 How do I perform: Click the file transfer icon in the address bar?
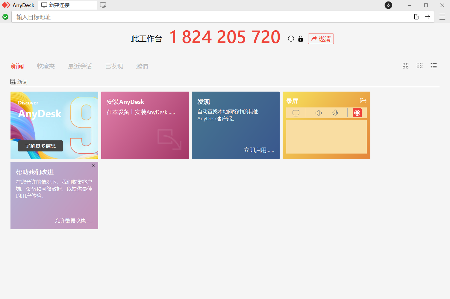[x=416, y=17]
